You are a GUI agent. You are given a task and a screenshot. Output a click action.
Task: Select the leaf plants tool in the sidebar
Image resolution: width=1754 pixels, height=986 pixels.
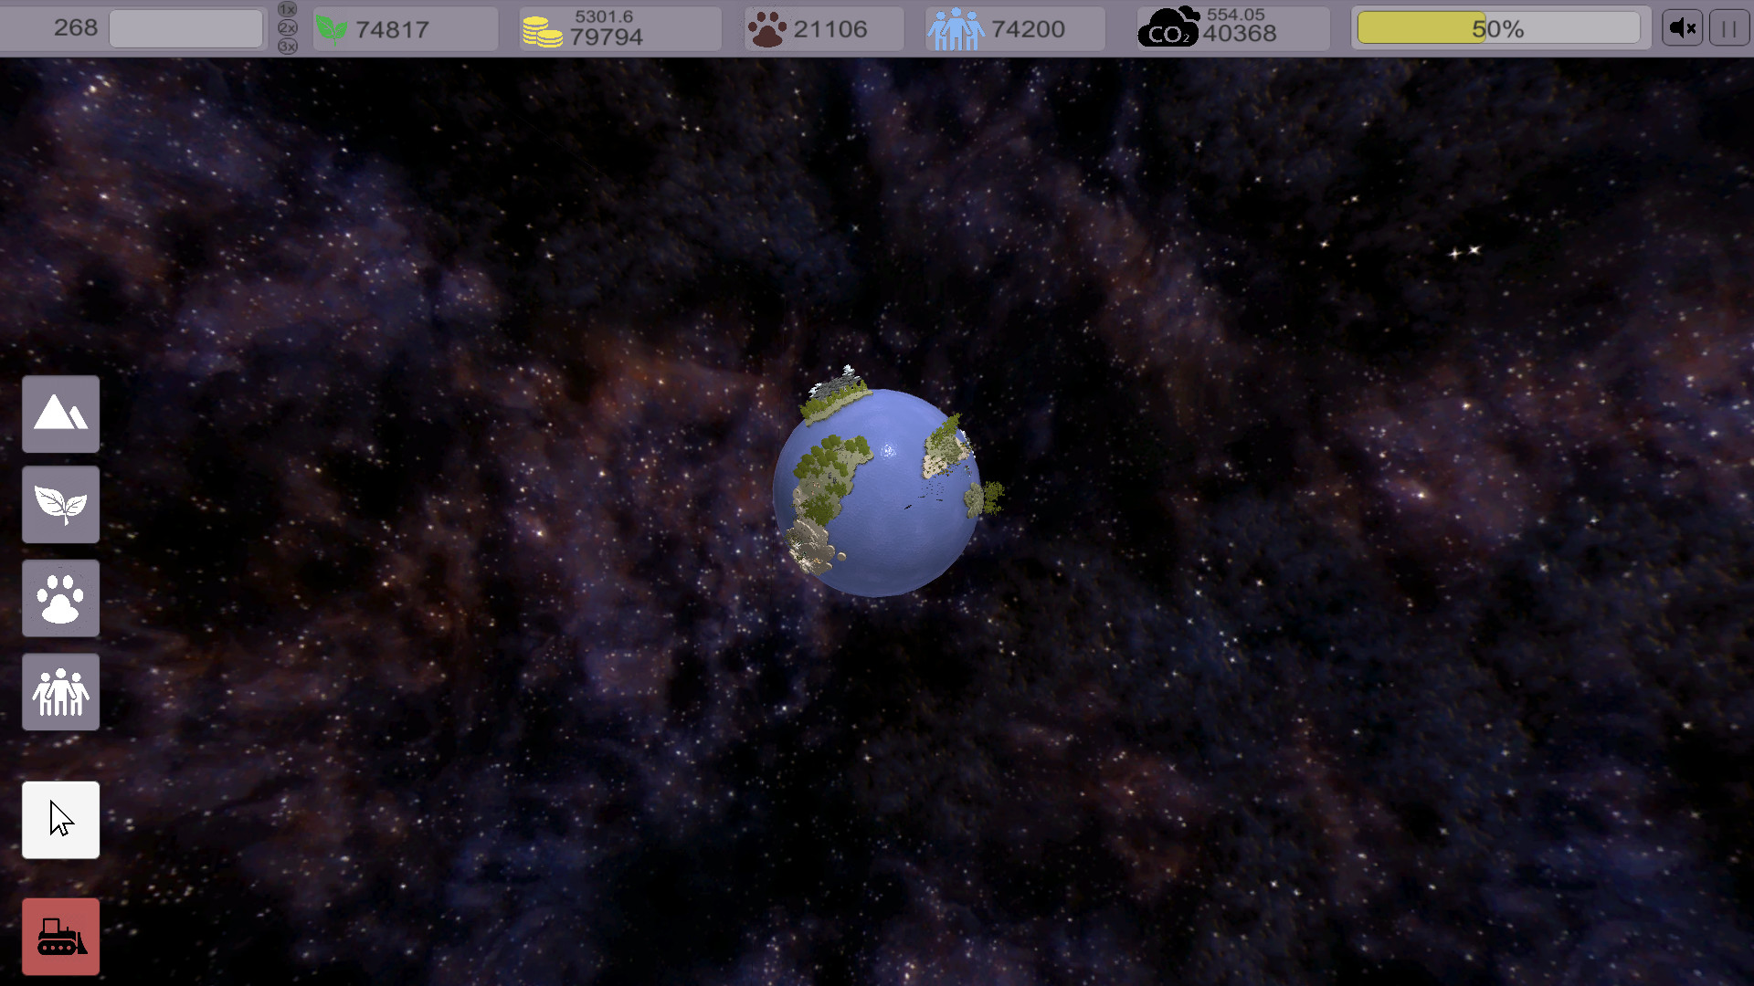(60, 504)
